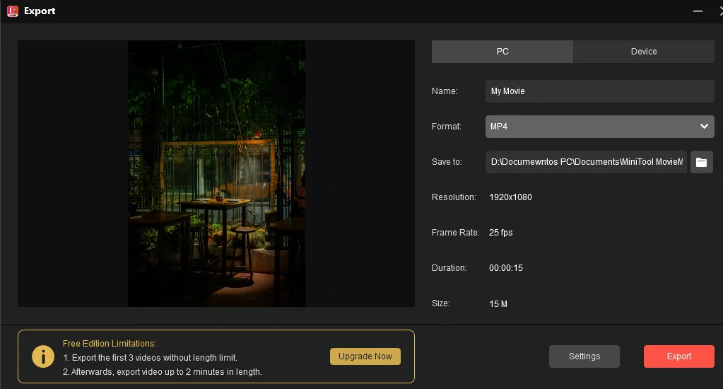Start export with the red Export button
Screen dimensions: 723x389
(x=678, y=356)
